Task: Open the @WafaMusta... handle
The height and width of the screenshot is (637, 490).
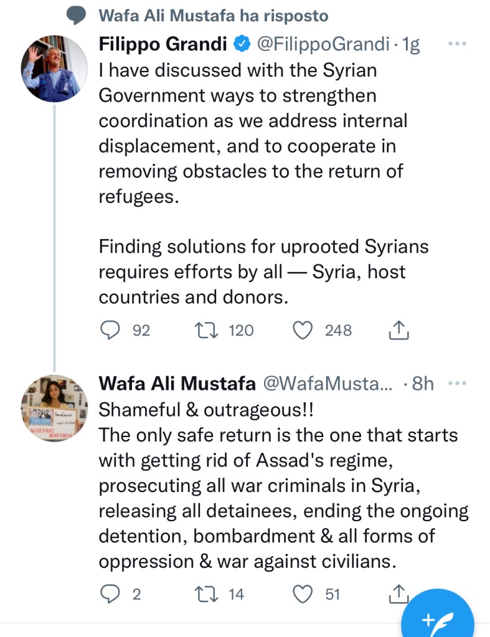Action: pyautogui.click(x=329, y=384)
